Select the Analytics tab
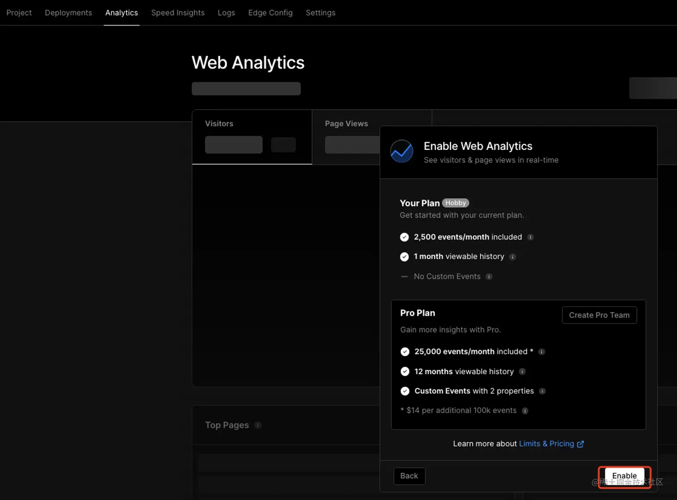 (121, 13)
